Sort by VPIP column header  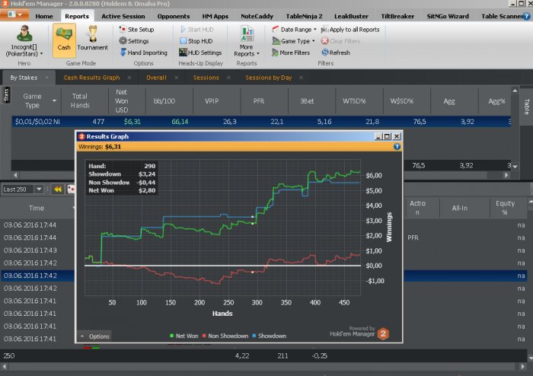(x=212, y=101)
